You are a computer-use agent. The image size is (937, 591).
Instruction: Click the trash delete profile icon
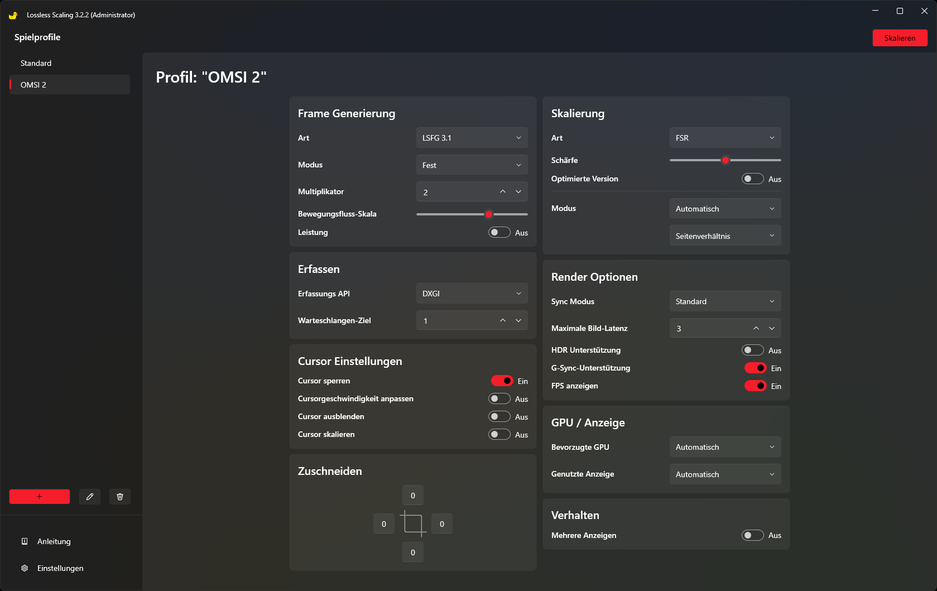coord(120,497)
